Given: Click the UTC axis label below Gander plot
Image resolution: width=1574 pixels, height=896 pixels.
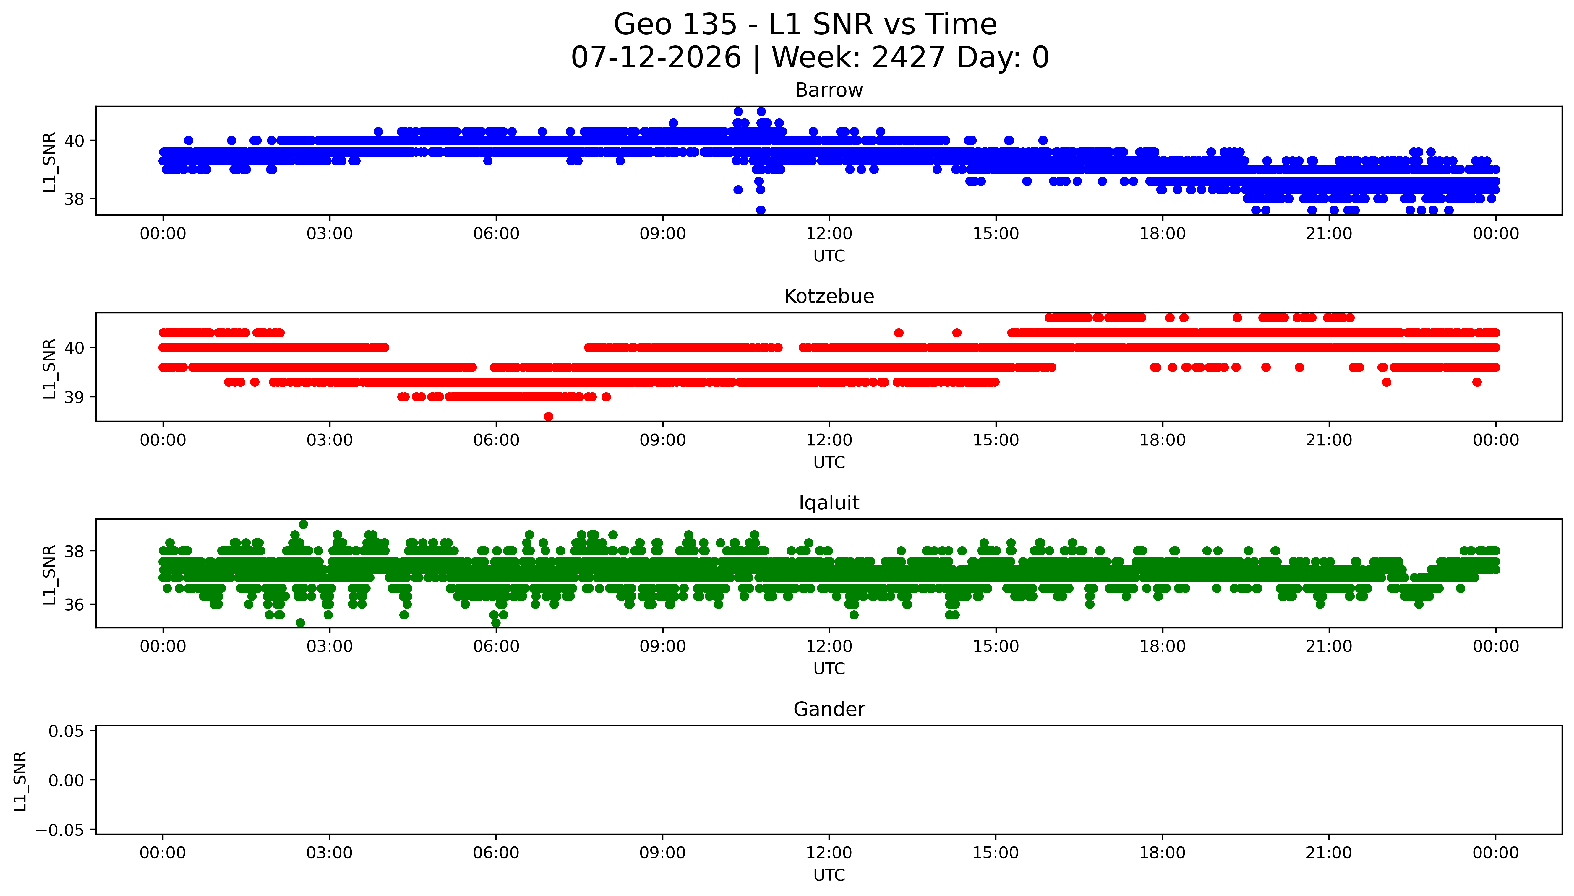Looking at the screenshot, I should [x=829, y=875].
